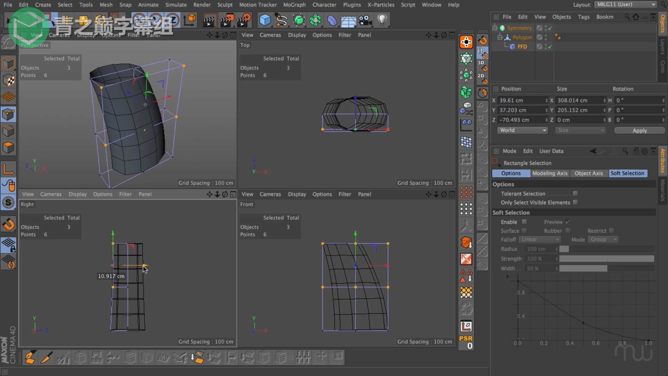Click the magnet snap icon in left toolbar
Image resolution: width=668 pixels, height=376 pixels.
(8, 224)
